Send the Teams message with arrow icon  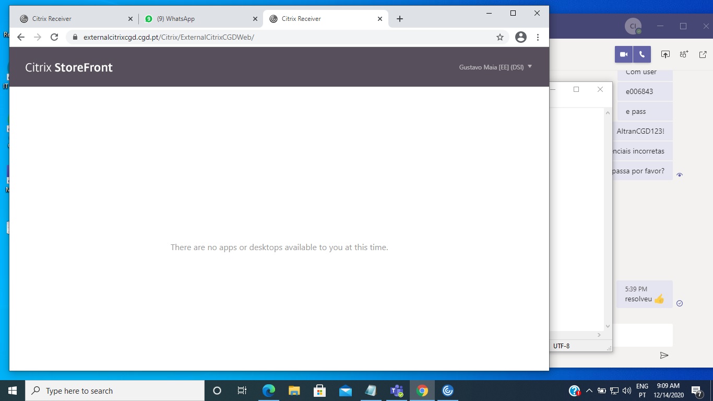click(x=664, y=356)
